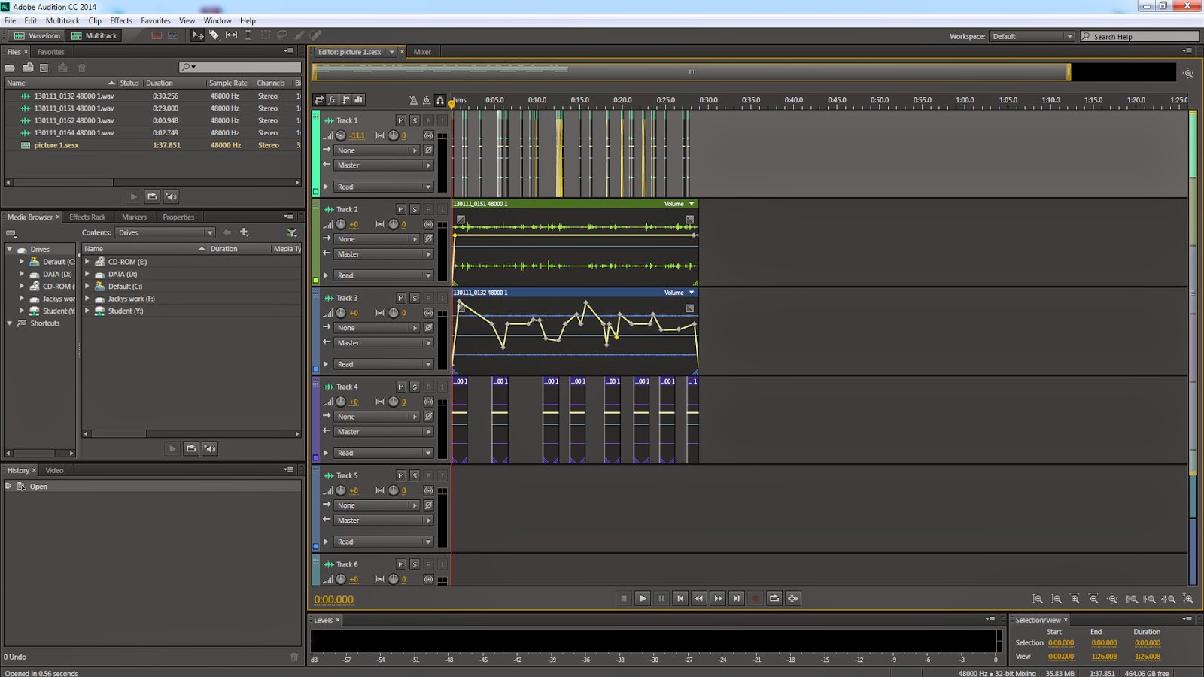The image size is (1204, 677).
Task: Switch to the Markers tab
Action: 134,217
